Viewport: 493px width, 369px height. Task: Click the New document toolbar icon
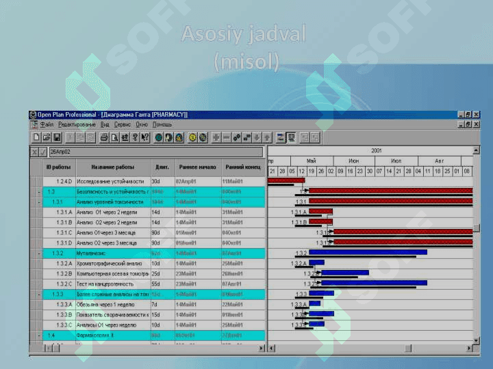pyautogui.click(x=36, y=137)
